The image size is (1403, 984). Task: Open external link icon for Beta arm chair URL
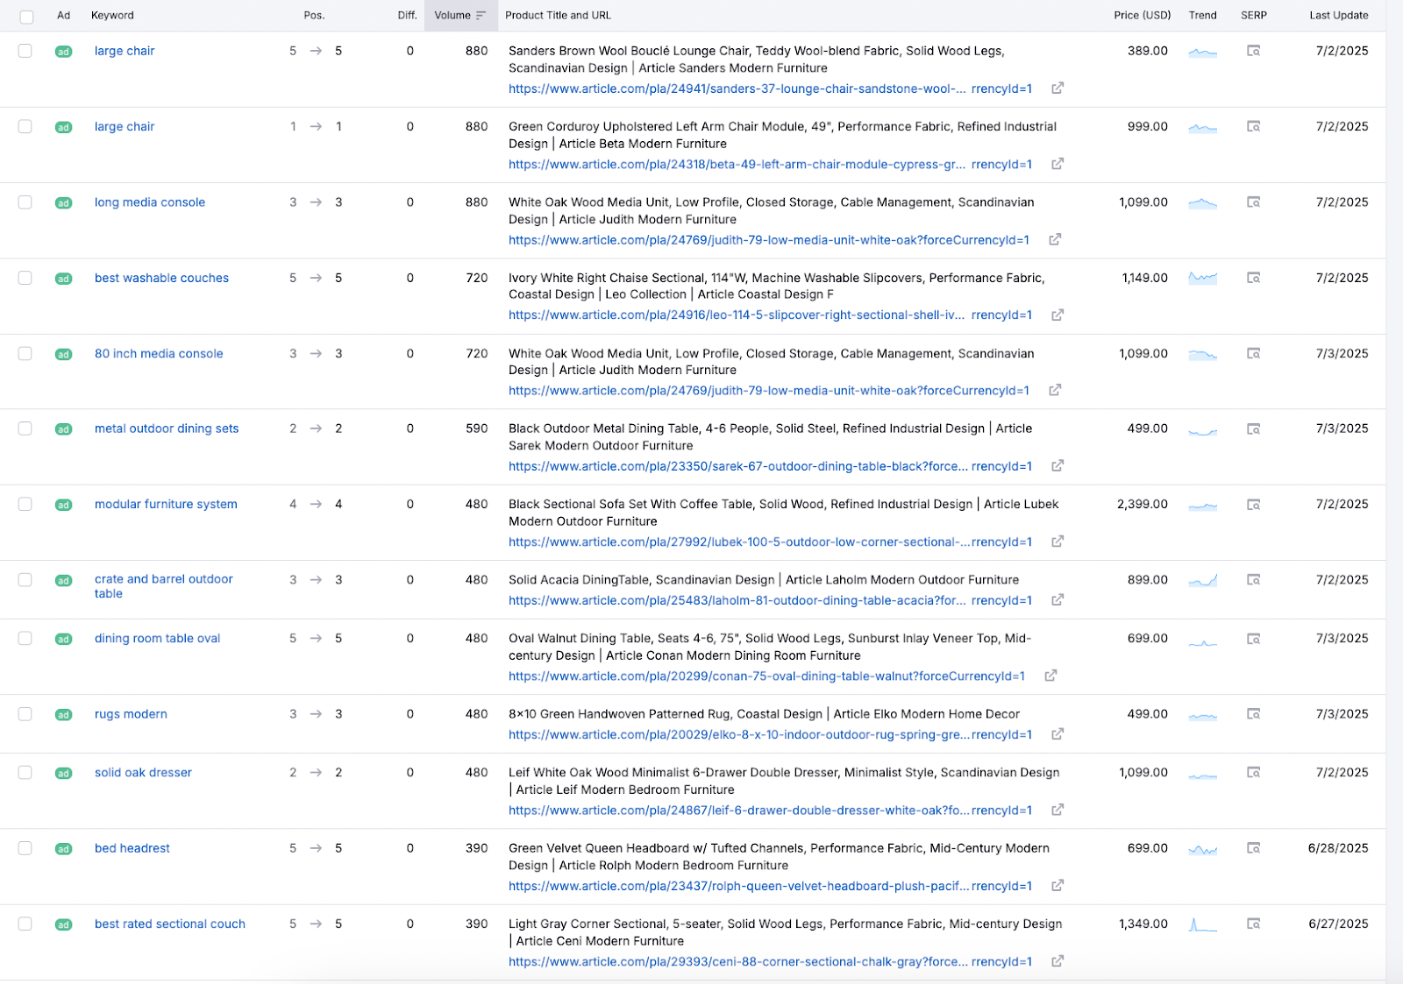[x=1058, y=164]
